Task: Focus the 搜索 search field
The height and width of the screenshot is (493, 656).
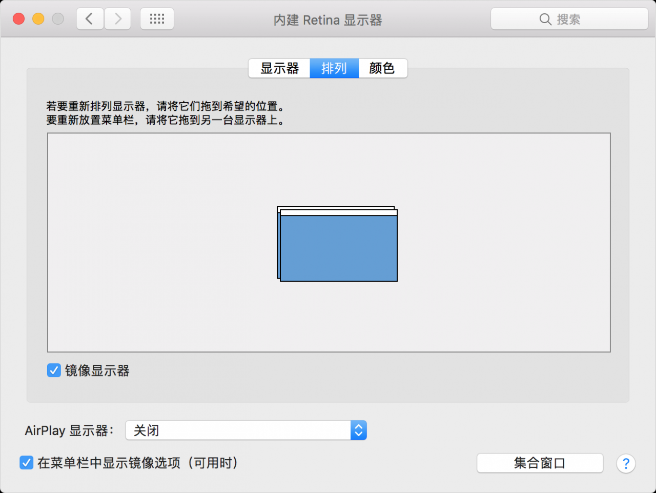Action: [x=569, y=19]
